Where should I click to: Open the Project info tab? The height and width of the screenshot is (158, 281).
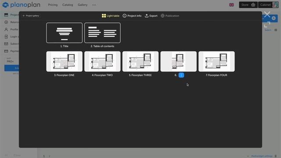[132, 16]
